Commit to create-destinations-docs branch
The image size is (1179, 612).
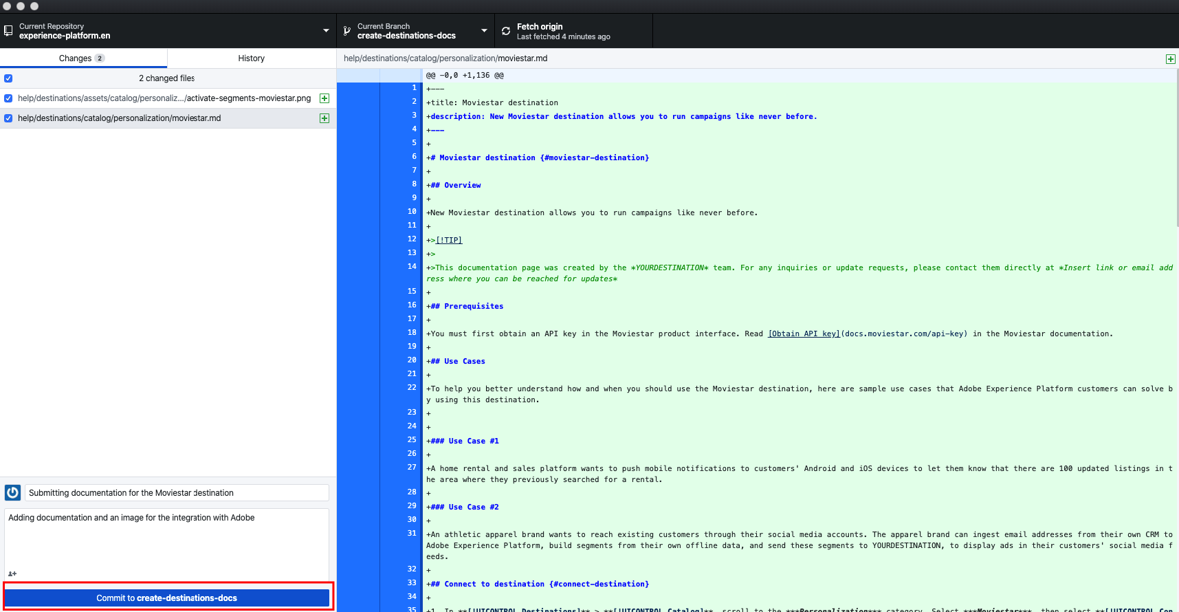point(167,598)
